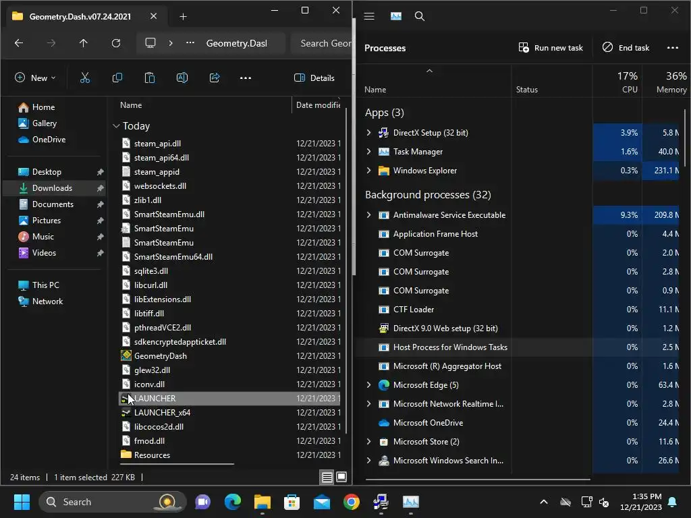Go back using Explorer back arrow
Screen dimensions: 691x518
(19, 43)
